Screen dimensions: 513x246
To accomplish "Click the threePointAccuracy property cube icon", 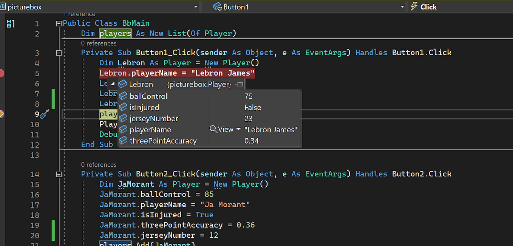I will 123,141.
